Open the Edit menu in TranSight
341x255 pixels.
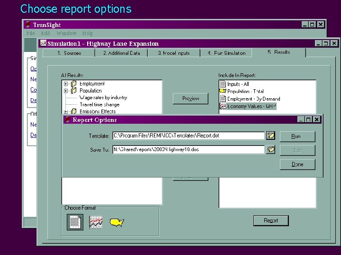click(45, 33)
